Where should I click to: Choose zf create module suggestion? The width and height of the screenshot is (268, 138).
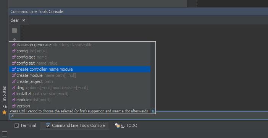coord(80,75)
